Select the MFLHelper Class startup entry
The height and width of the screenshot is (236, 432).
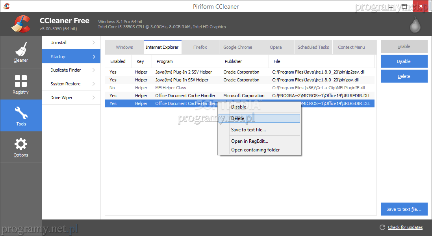[171, 88]
